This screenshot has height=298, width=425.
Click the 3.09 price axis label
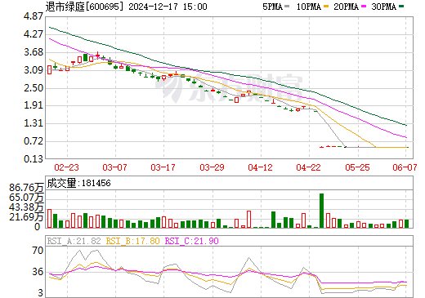point(34,70)
